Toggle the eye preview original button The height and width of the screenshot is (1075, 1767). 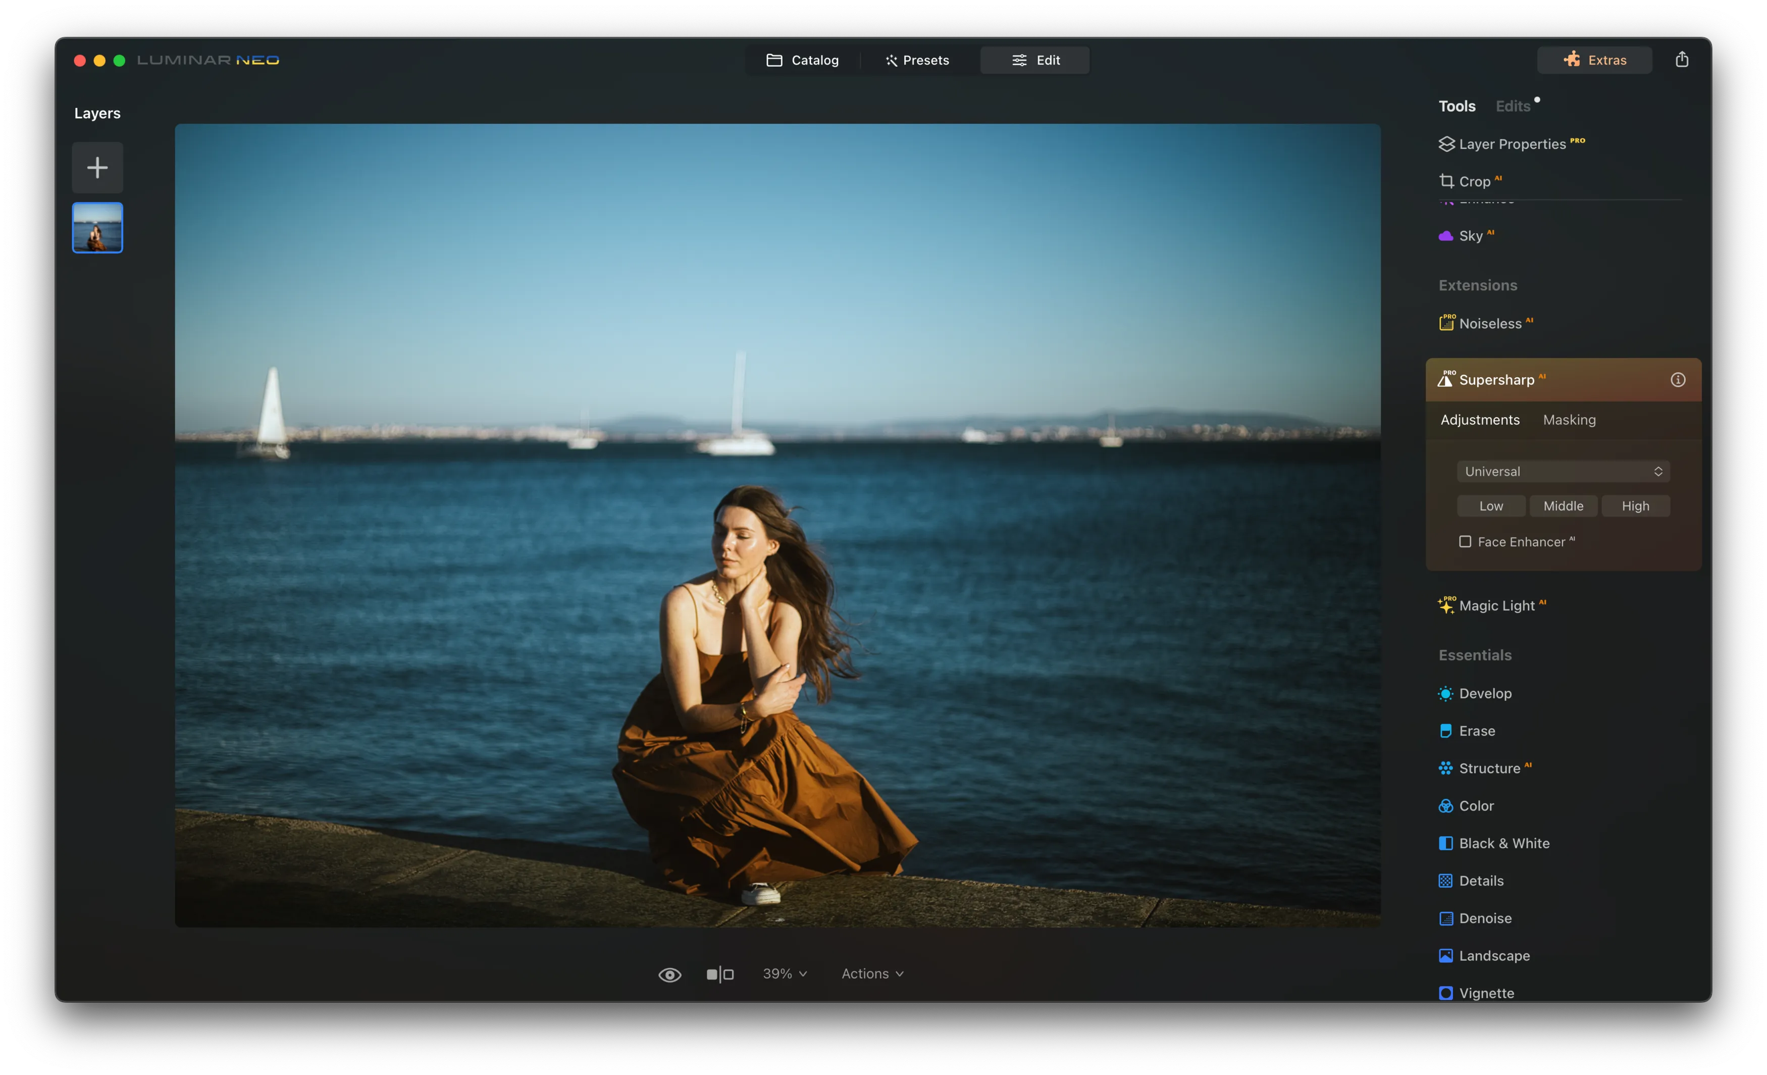click(x=669, y=974)
